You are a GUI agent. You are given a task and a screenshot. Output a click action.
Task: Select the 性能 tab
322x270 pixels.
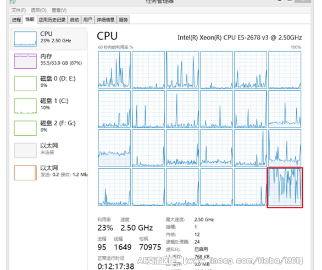tap(30, 19)
